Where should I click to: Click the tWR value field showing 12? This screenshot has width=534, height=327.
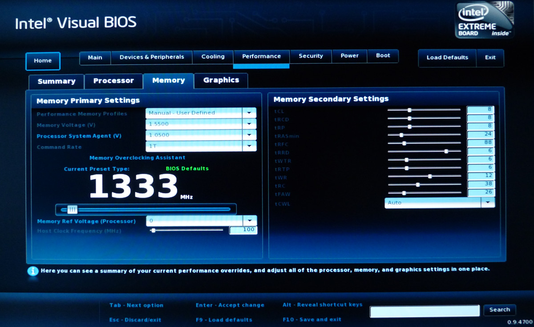480,176
